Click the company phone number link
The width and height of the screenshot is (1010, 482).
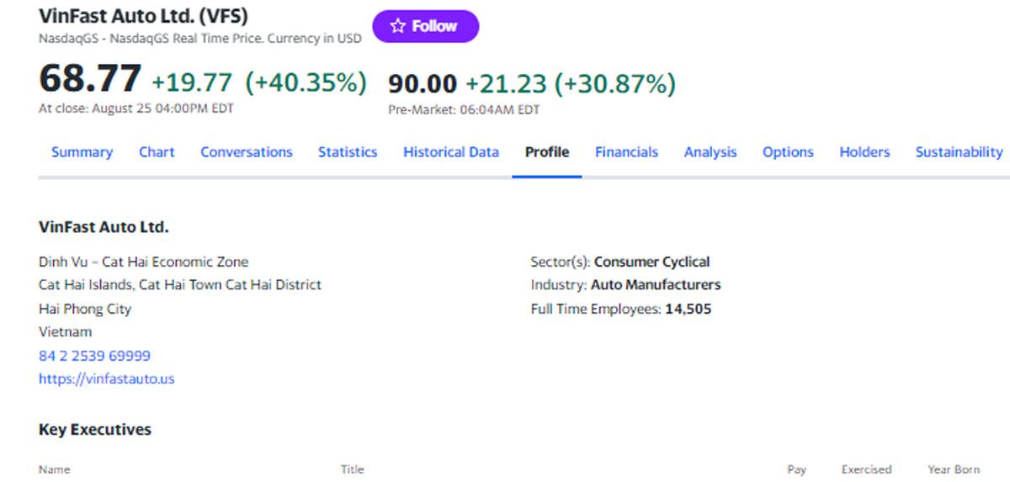95,356
